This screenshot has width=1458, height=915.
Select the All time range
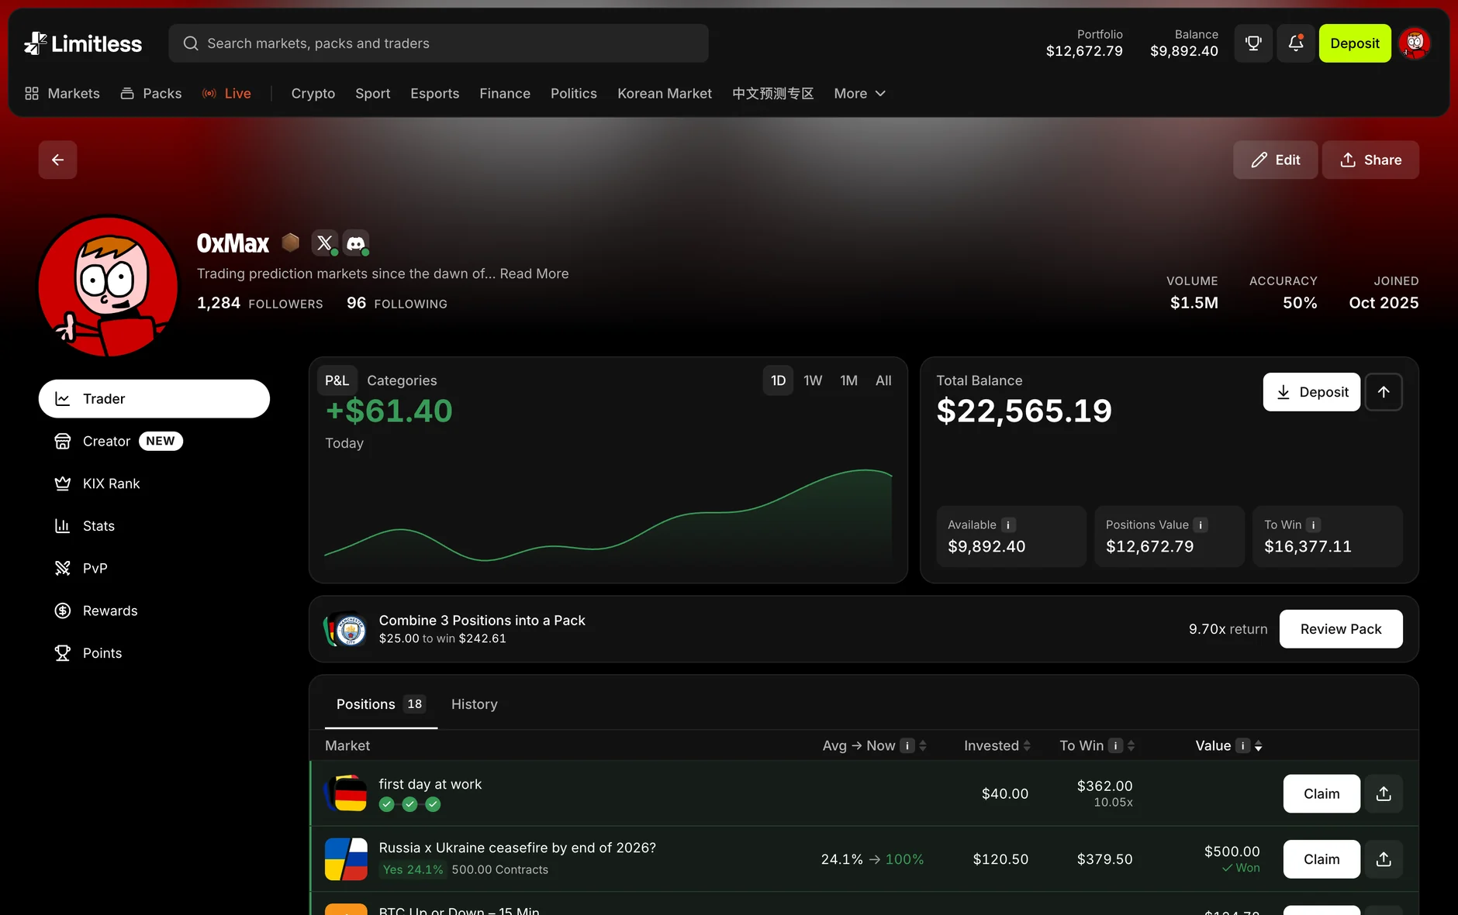[883, 380]
